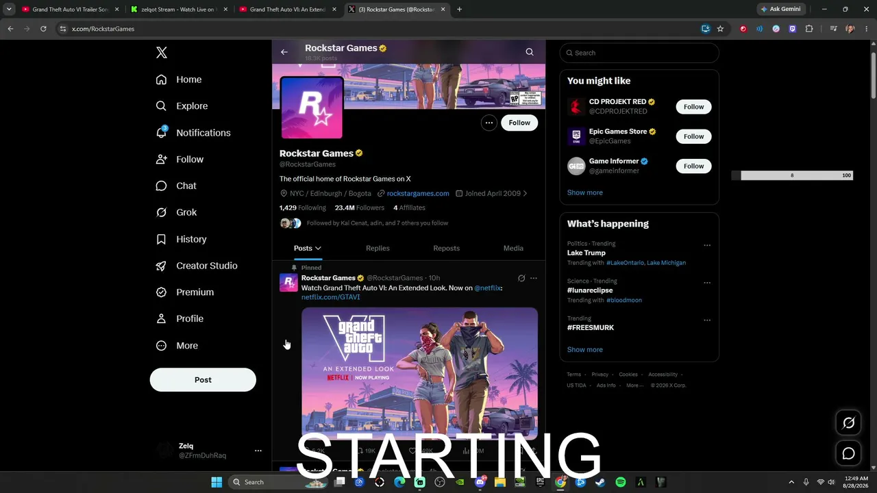The image size is (877, 493).
Task: Open profile more options ellipsis button
Action: click(489, 123)
